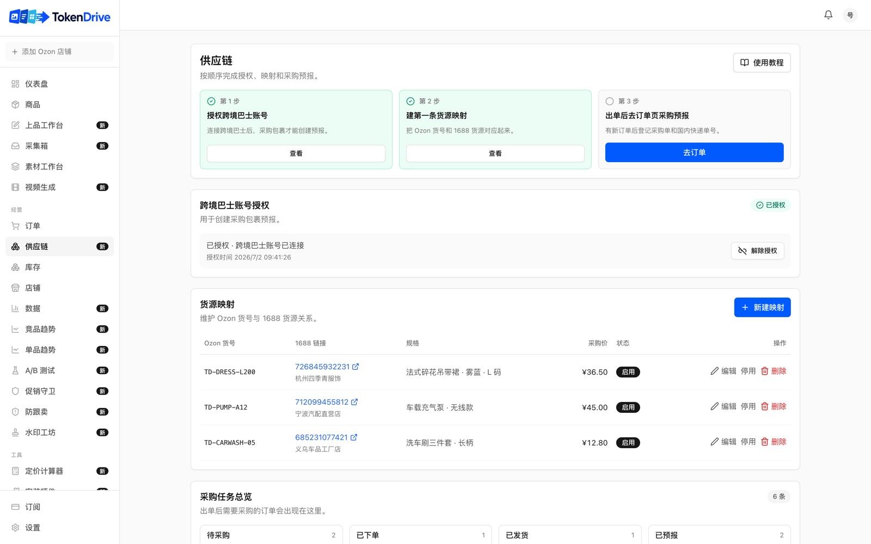This screenshot has width=871, height=544.
Task: Click the 仪表盘 dashboard icon
Action: tap(15, 84)
